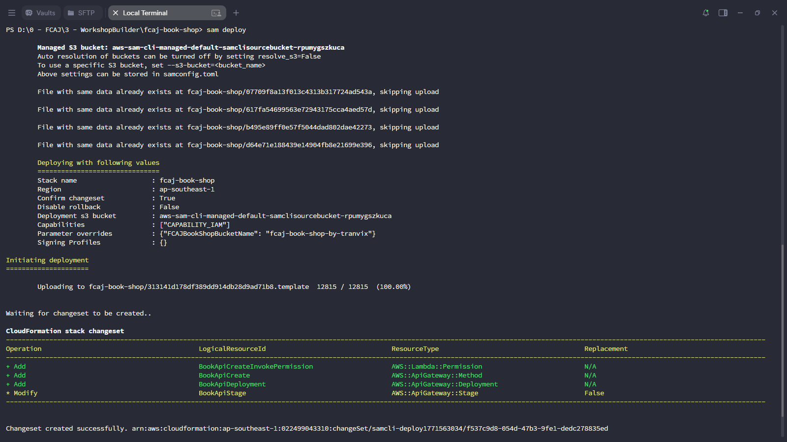Click the CAPABILITY_IAM capabilities value
787x442 pixels.
[x=195, y=225]
